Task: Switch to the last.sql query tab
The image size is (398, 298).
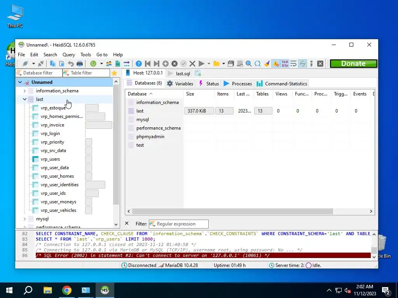Action: pos(179,73)
